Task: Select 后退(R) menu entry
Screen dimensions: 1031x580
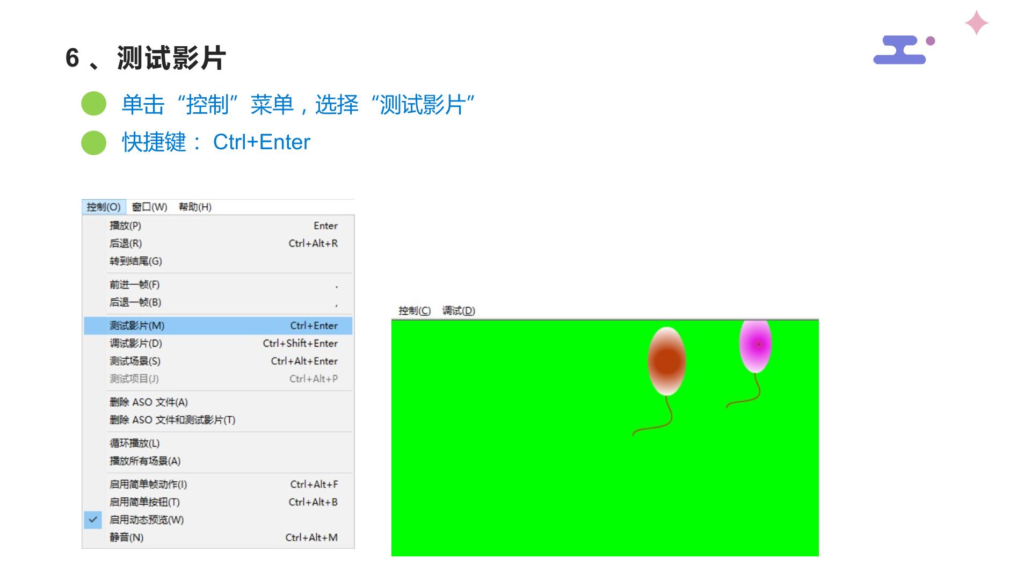Action: click(218, 243)
